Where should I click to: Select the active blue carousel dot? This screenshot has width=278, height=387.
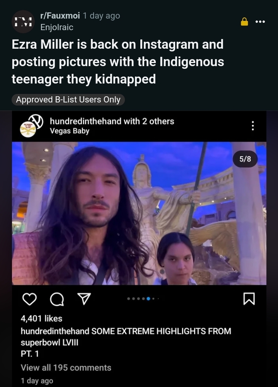point(148,298)
